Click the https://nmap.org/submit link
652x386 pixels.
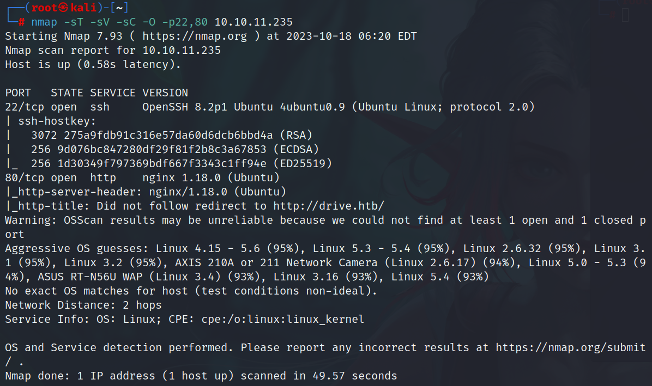570,347
